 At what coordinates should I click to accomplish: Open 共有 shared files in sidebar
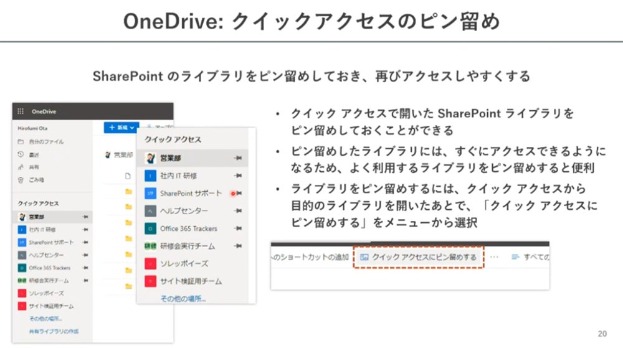pos(34,167)
